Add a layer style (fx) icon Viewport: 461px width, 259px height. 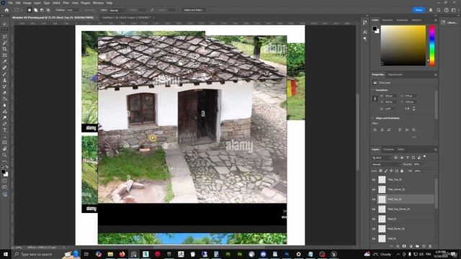point(398,246)
